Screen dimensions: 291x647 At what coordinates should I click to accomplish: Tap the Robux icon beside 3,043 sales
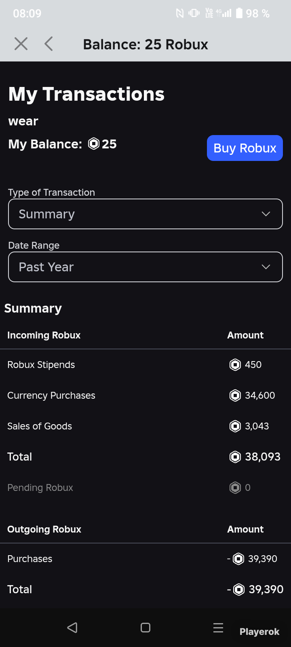235,426
